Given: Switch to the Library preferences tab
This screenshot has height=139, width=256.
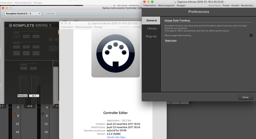Looking at the screenshot, I should tap(152, 28).
